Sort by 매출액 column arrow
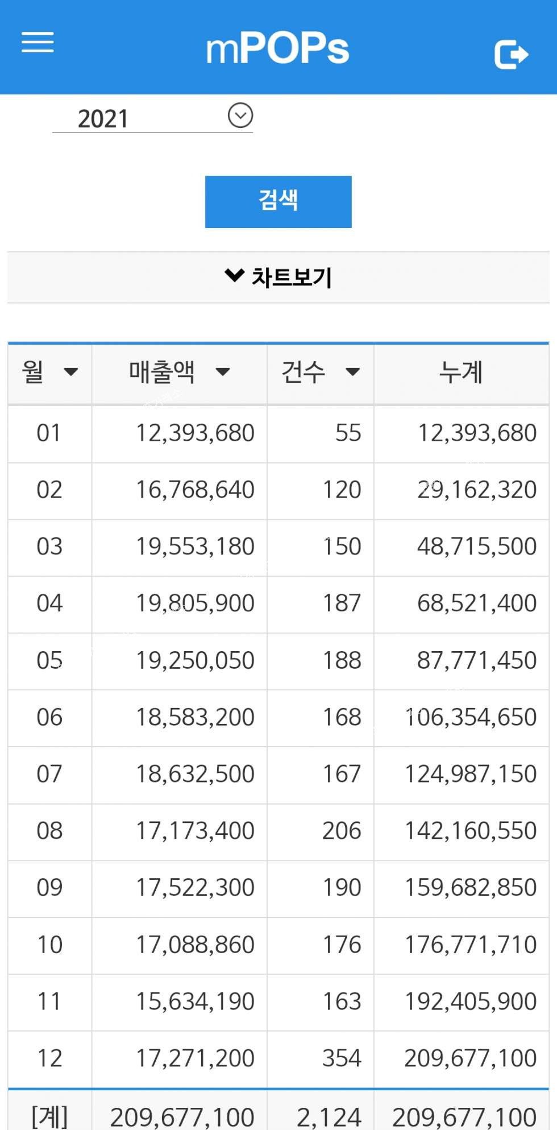Image resolution: width=557 pixels, height=1130 pixels. (x=223, y=372)
